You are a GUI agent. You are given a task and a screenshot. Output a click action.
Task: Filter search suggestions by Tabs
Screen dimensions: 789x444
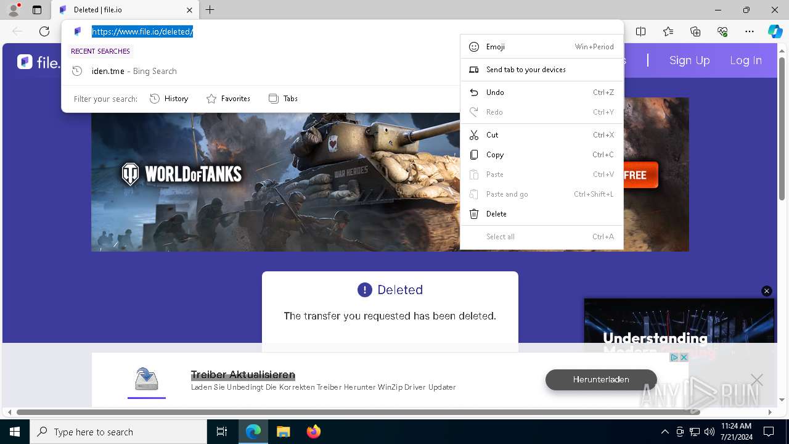[x=283, y=99]
